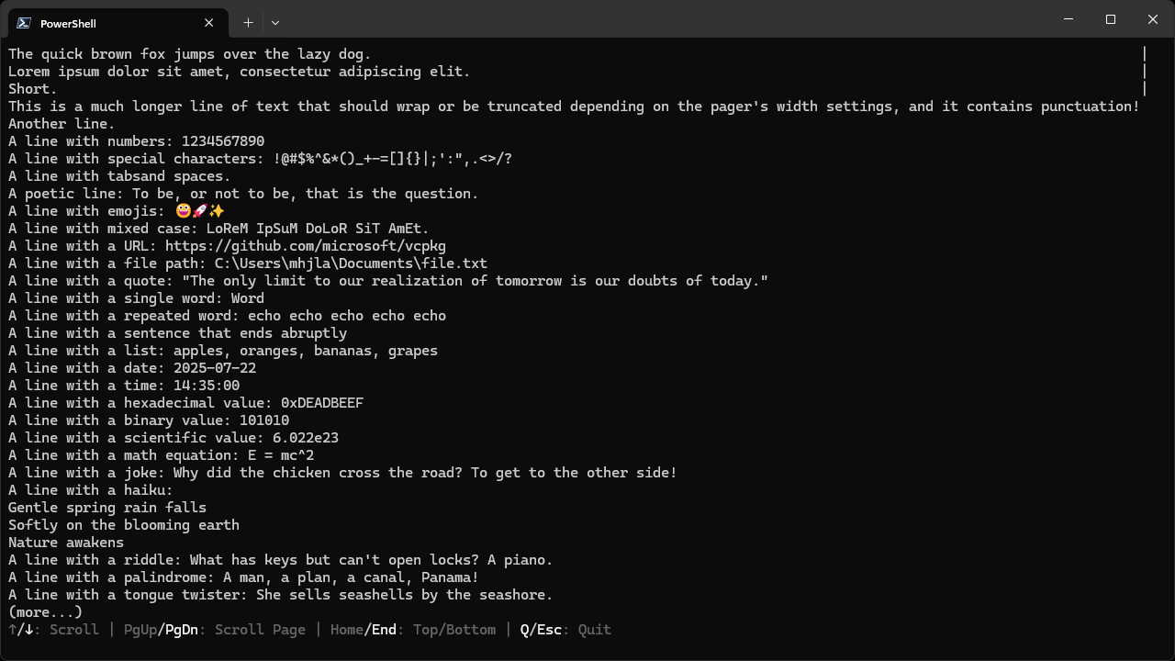Click the PgUp/PgDn Scroll Page hint
1175x661 pixels.
tap(214, 630)
